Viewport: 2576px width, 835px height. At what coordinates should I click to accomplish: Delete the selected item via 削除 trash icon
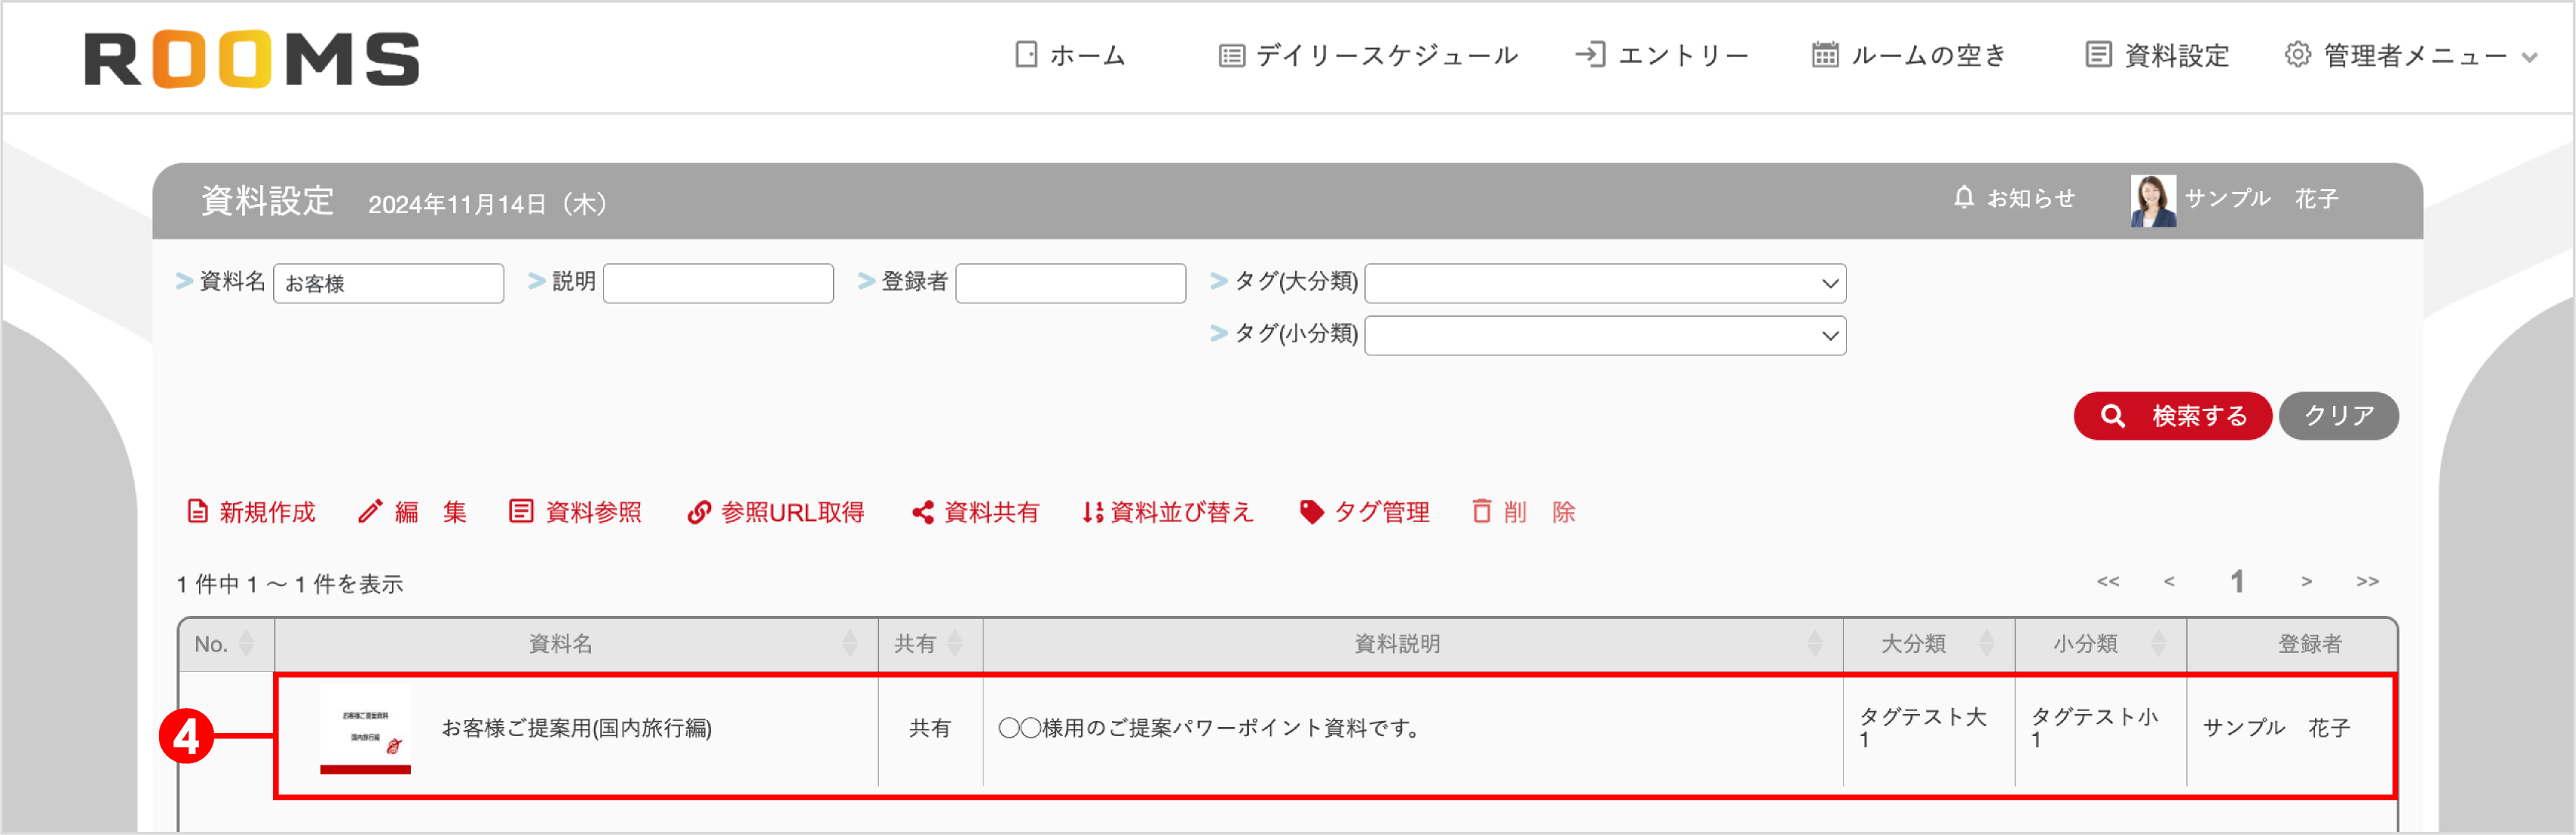(x=1482, y=512)
